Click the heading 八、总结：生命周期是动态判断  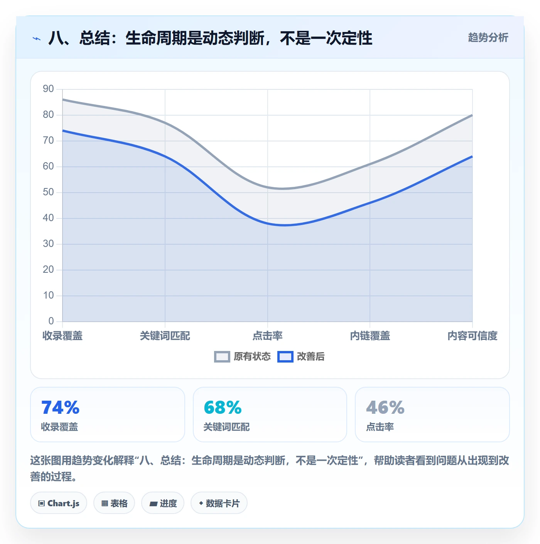point(210,38)
